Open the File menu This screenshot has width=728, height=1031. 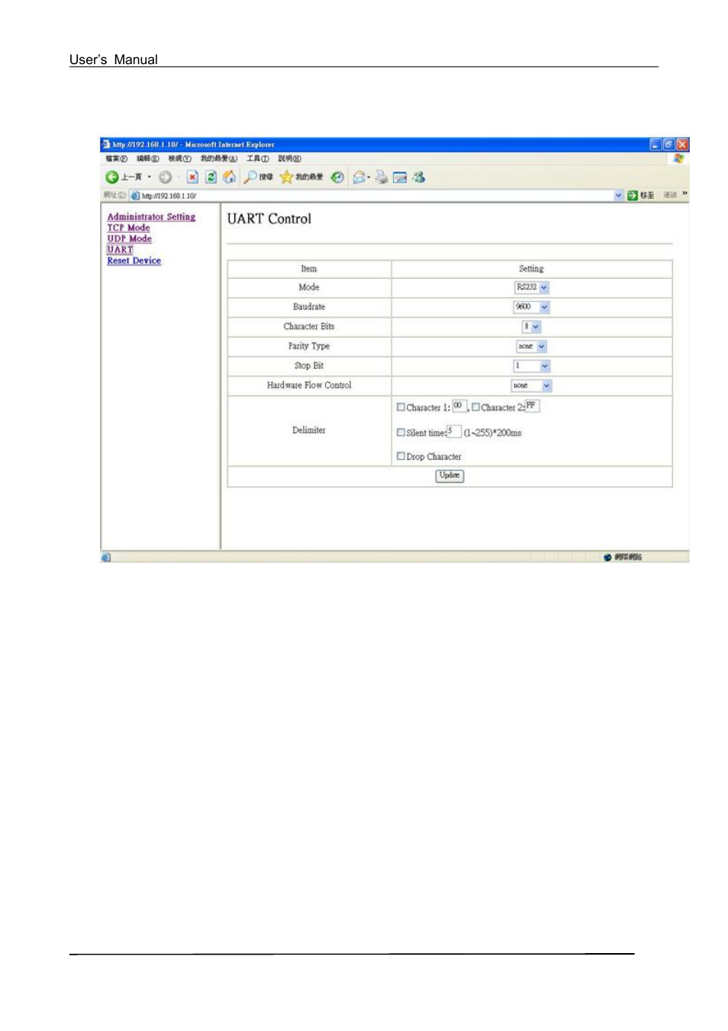tap(117, 159)
